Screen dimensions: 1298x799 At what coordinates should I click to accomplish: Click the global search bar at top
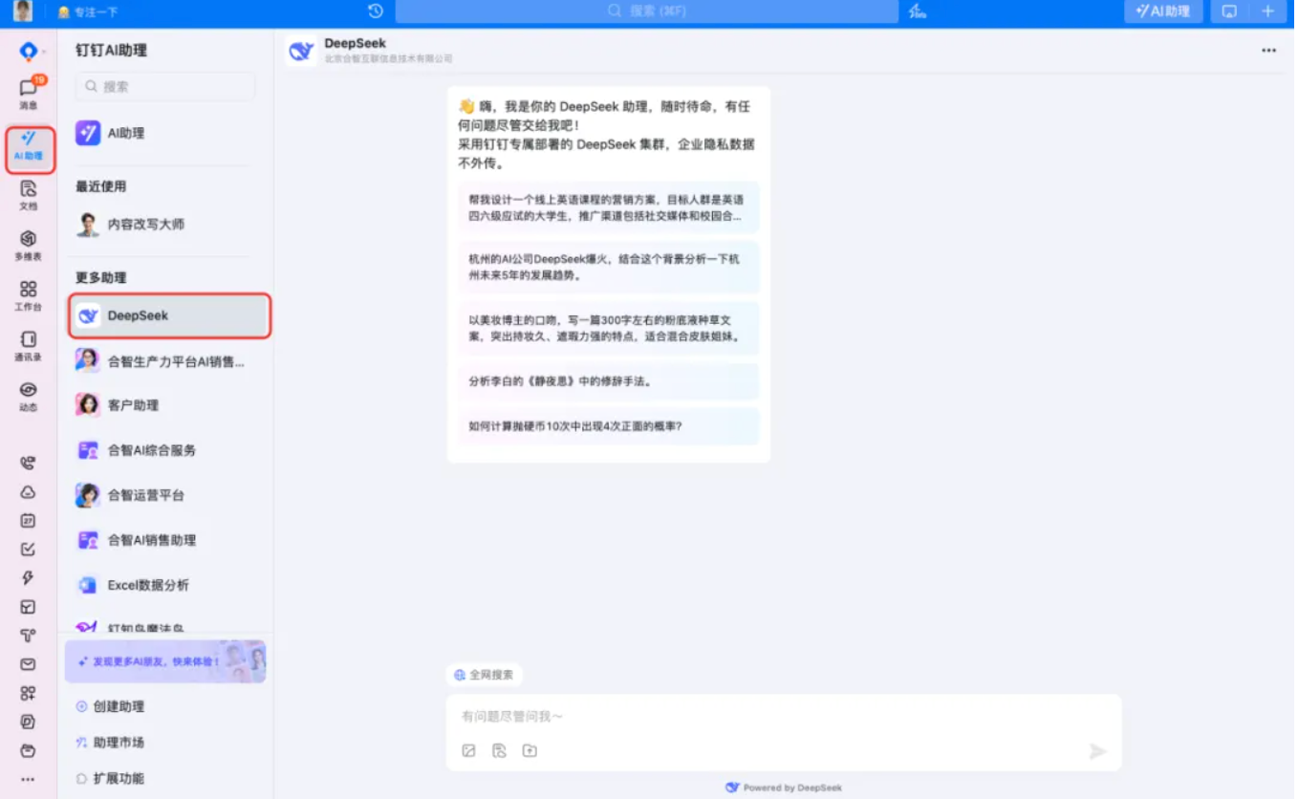(647, 11)
